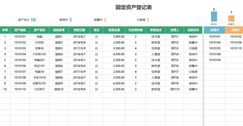The width and height of the screenshot is (243, 126).
Task: Click the blue 使用中 side column header
Action: (x=215, y=30)
